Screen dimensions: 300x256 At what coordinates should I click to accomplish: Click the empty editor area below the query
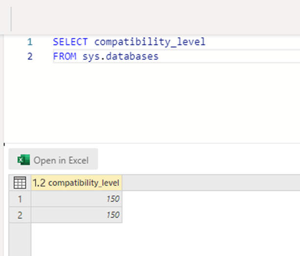(147, 103)
